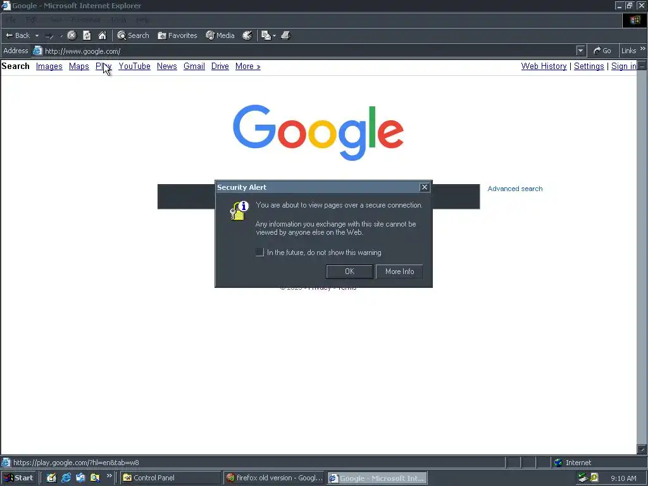This screenshot has width=648, height=486.
Task: Open the File menu in menu bar
Action: click(11, 20)
